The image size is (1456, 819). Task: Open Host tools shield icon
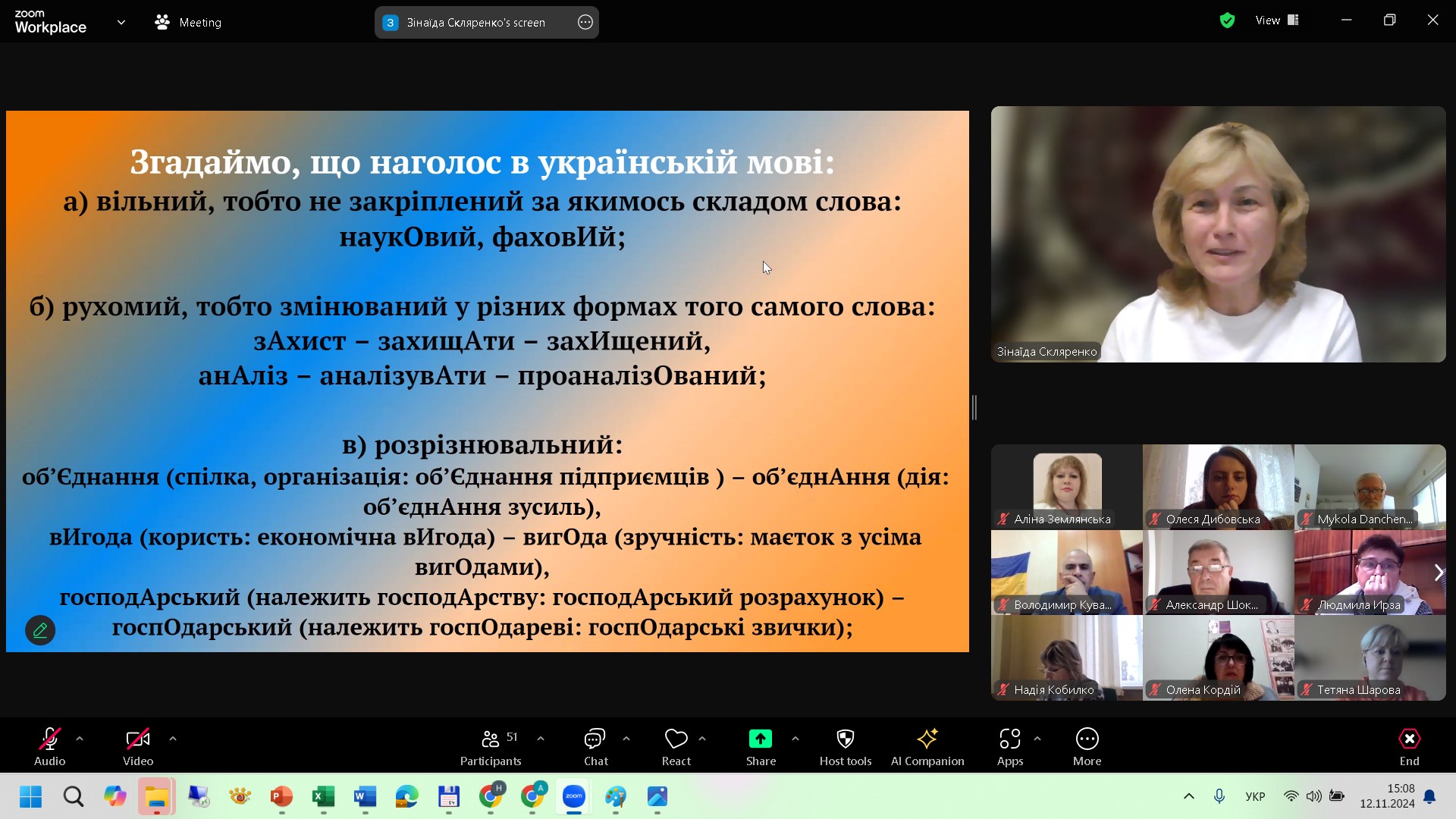click(x=845, y=747)
